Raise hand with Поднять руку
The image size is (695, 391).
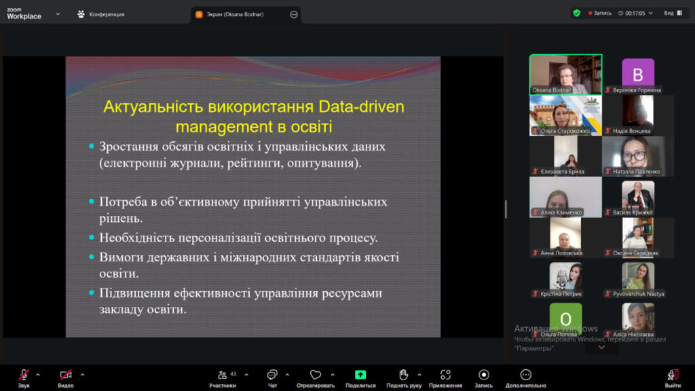tap(403, 375)
